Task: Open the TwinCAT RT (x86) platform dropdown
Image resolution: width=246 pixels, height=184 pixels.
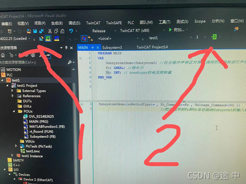Action: [164, 30]
